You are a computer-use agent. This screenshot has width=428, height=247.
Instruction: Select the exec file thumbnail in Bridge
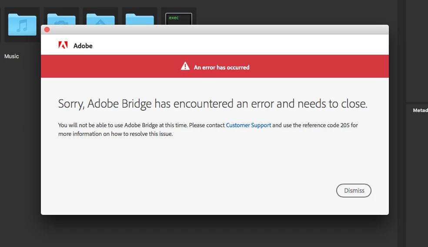(178, 19)
